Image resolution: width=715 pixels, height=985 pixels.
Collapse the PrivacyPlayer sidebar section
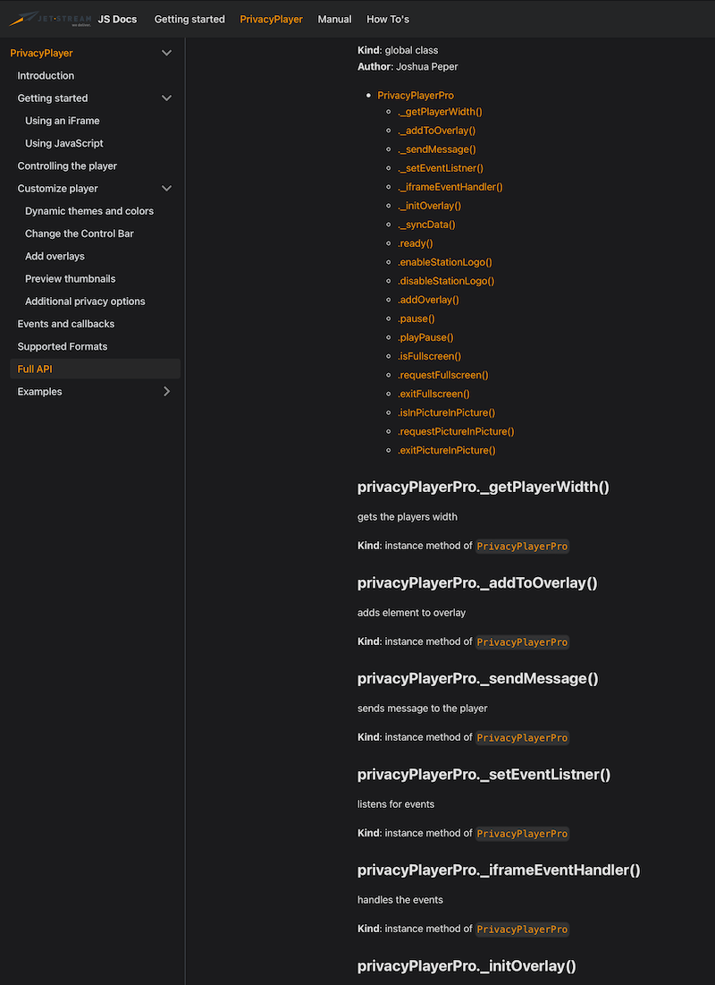click(166, 53)
